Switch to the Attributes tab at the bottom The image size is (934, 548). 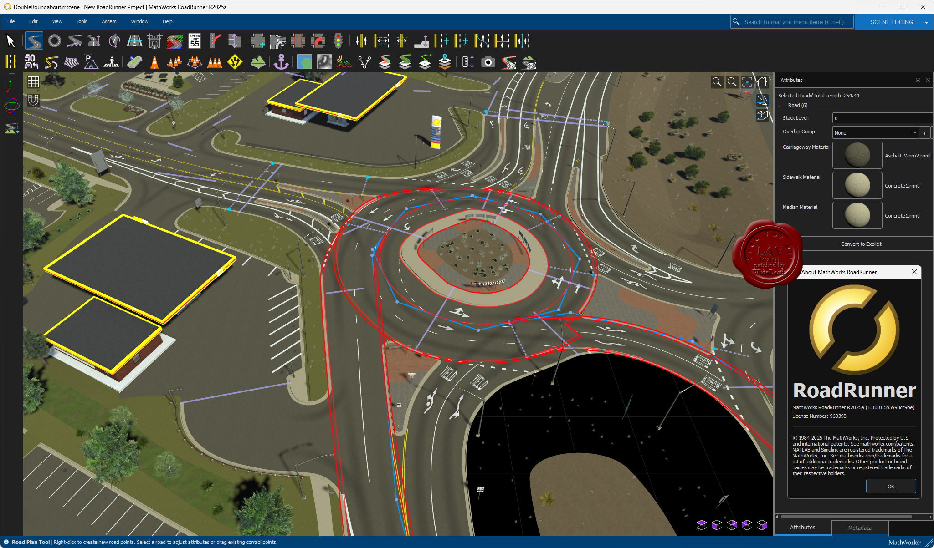(803, 528)
